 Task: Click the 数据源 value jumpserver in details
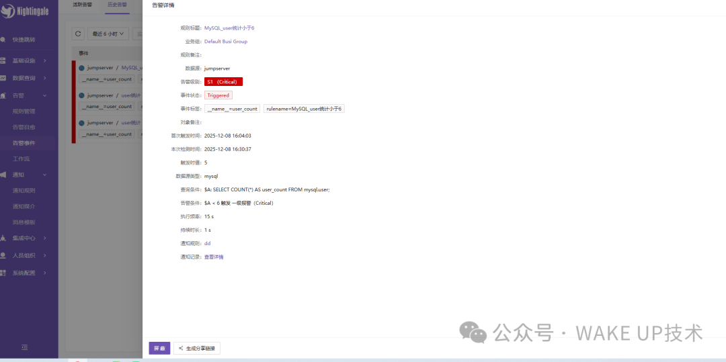click(x=217, y=69)
